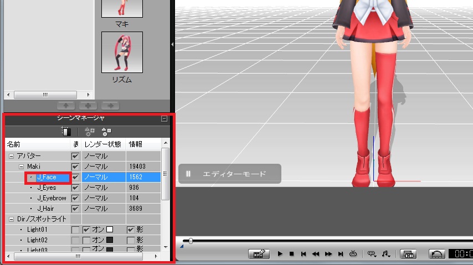This screenshot has width=473, height=265.
Task: Open the music note dropdown in playback bar
Action: pyautogui.click(x=386, y=254)
